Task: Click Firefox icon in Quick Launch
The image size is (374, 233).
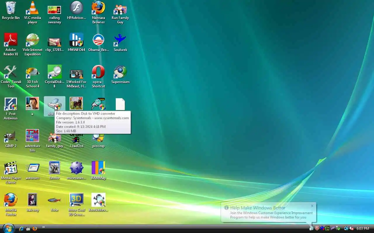Action: point(35,229)
